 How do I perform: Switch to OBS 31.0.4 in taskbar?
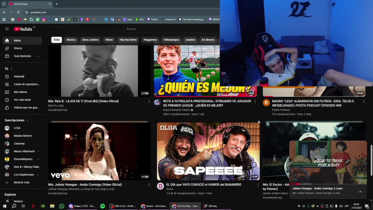123,206
